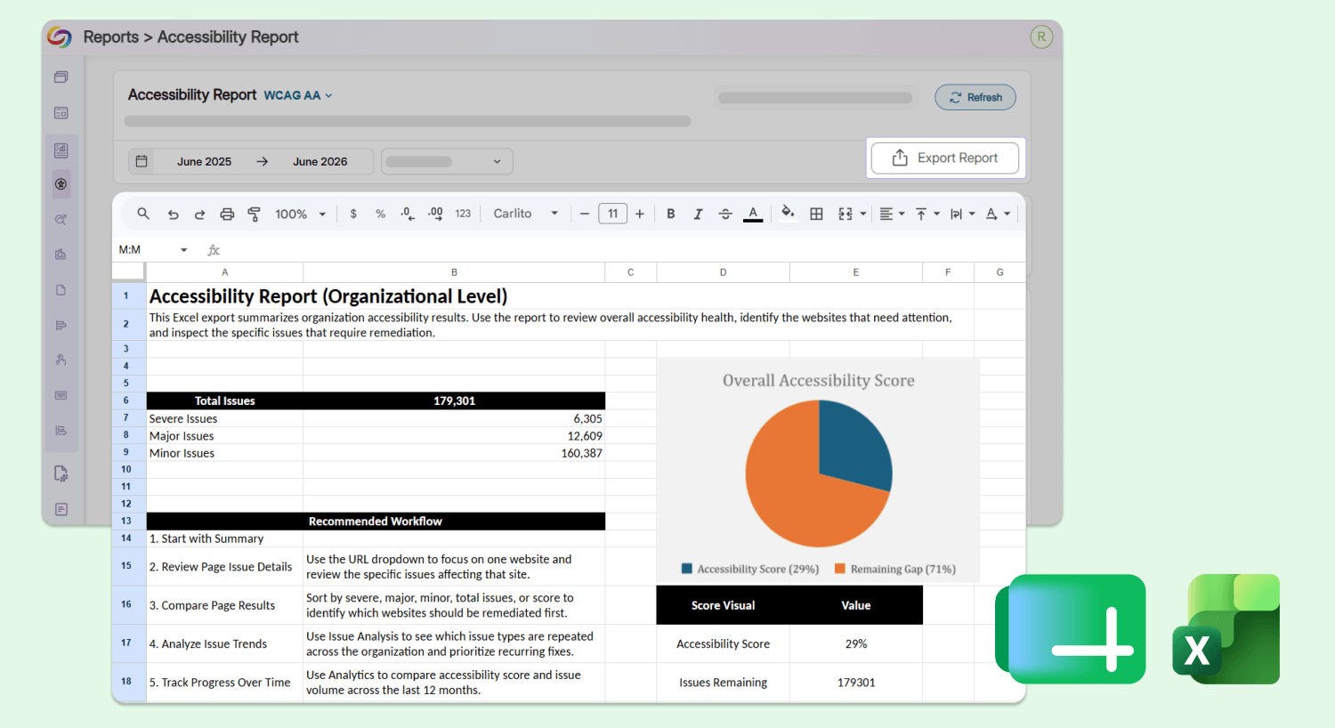Viewport: 1335px width, 728px height.
Task: Undo the last spreadsheet action
Action: (x=173, y=214)
